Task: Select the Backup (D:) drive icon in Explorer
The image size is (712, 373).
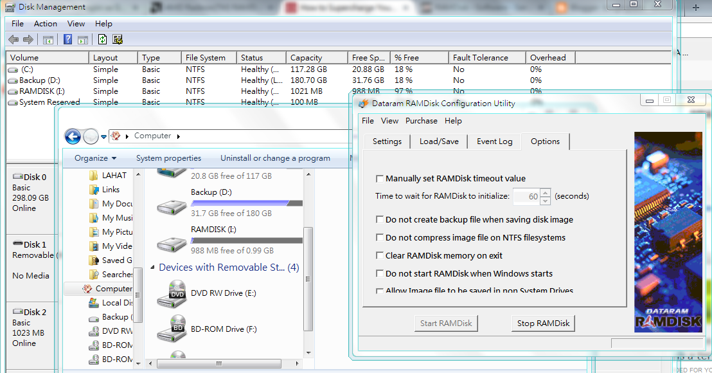Action: (172, 207)
